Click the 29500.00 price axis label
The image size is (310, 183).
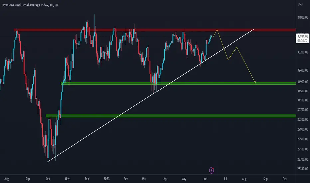tap(303, 139)
